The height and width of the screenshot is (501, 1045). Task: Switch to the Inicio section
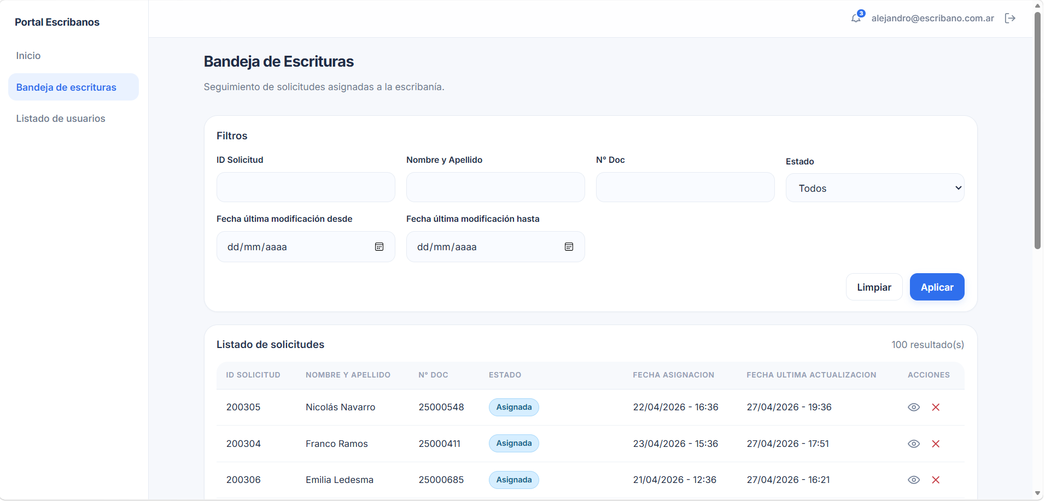(28, 55)
